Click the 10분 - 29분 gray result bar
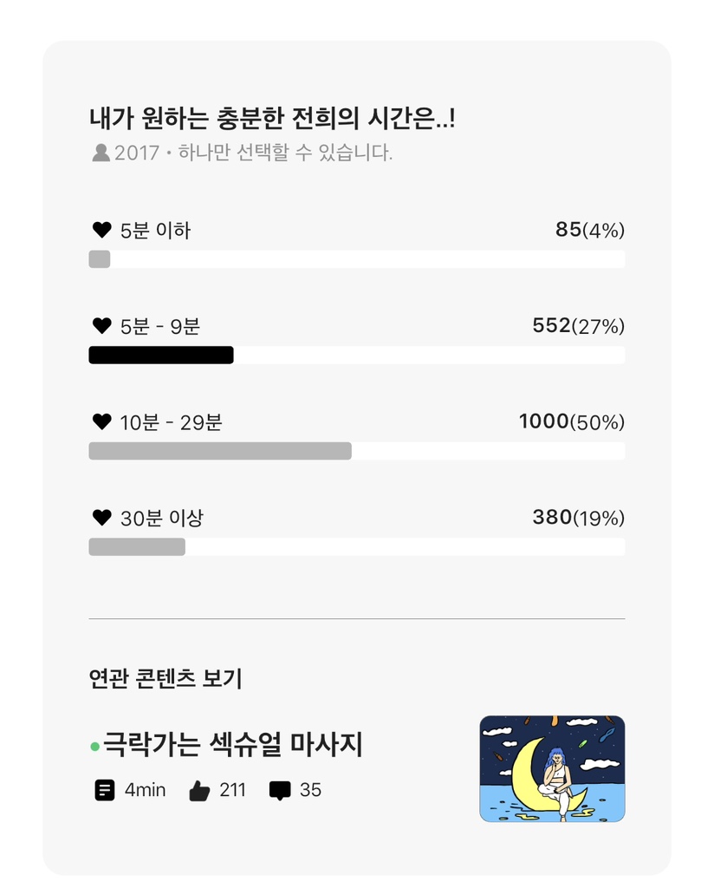The height and width of the screenshot is (888, 714). pos(220,451)
